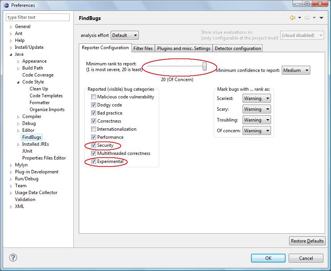Open the back history dropdown arrow
The height and width of the screenshot is (271, 331).
point(299,18)
